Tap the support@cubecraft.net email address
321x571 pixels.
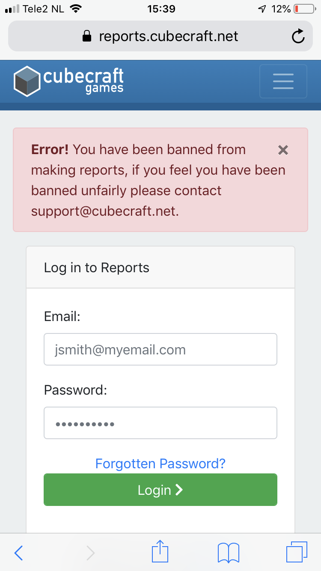click(x=104, y=211)
